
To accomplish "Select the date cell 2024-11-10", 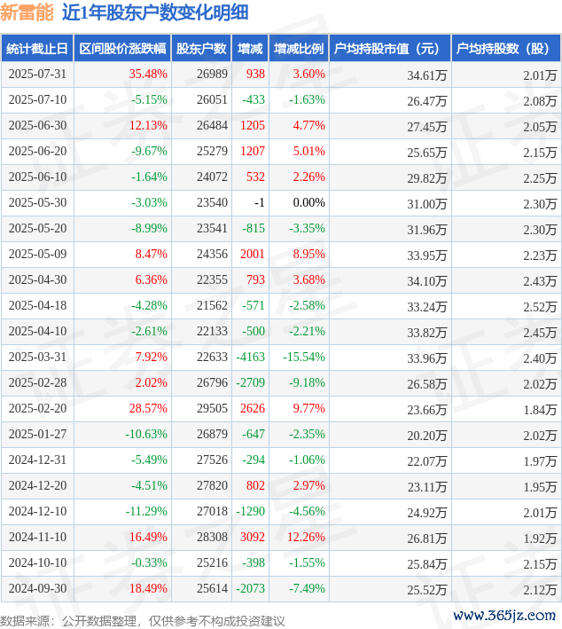I will coord(38,537).
